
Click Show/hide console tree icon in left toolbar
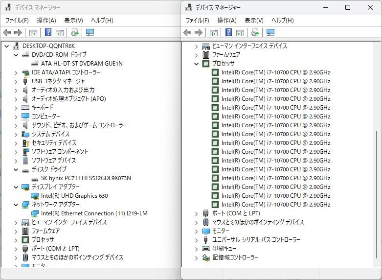coord(33,32)
